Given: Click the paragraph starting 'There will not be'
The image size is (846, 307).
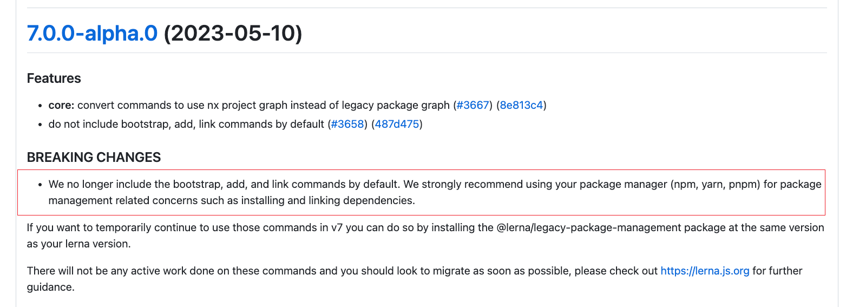Looking at the screenshot, I should pos(415,279).
